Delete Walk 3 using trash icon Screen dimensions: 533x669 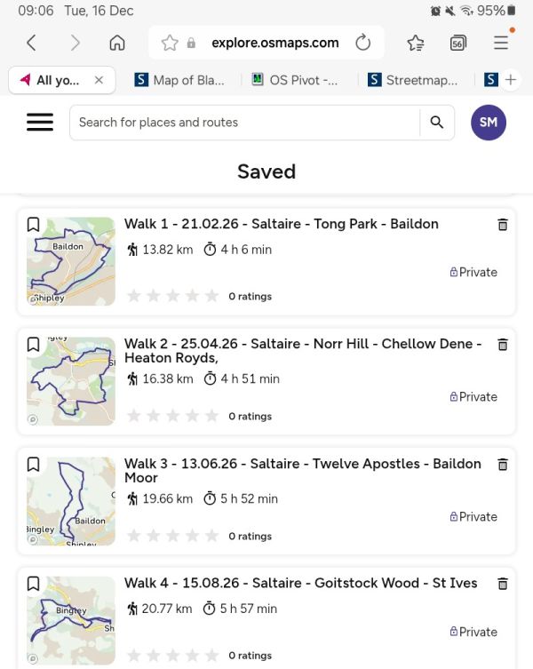click(503, 464)
